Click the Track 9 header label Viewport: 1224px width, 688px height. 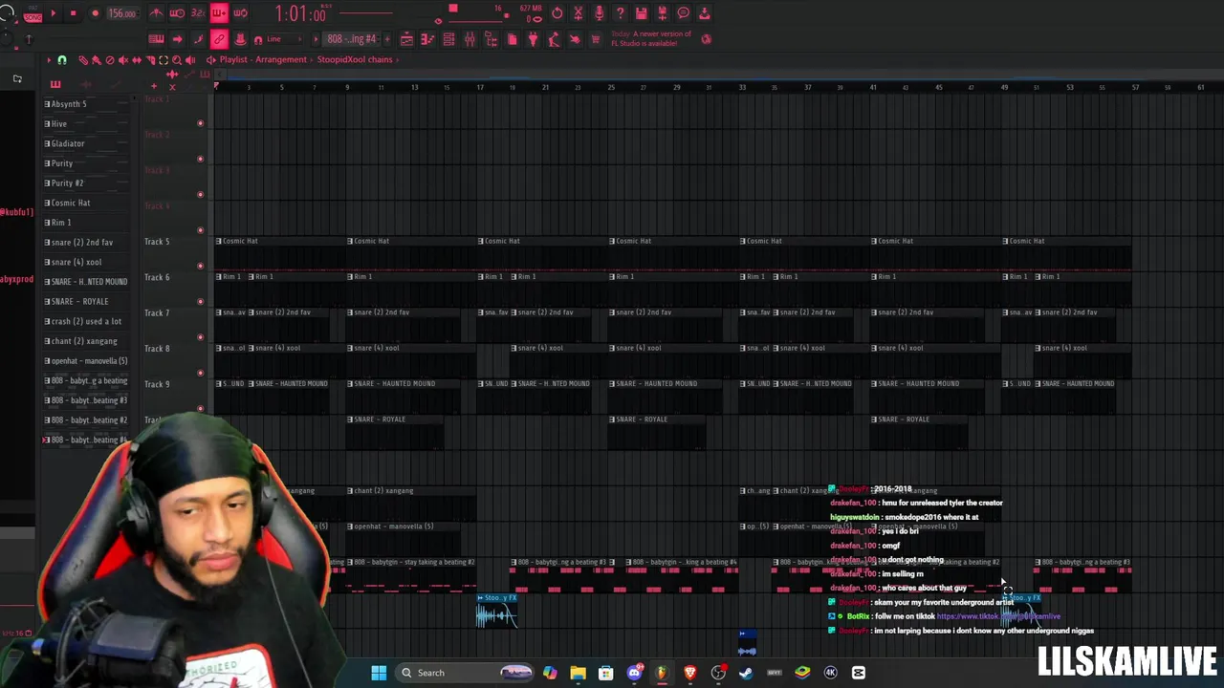click(x=157, y=384)
